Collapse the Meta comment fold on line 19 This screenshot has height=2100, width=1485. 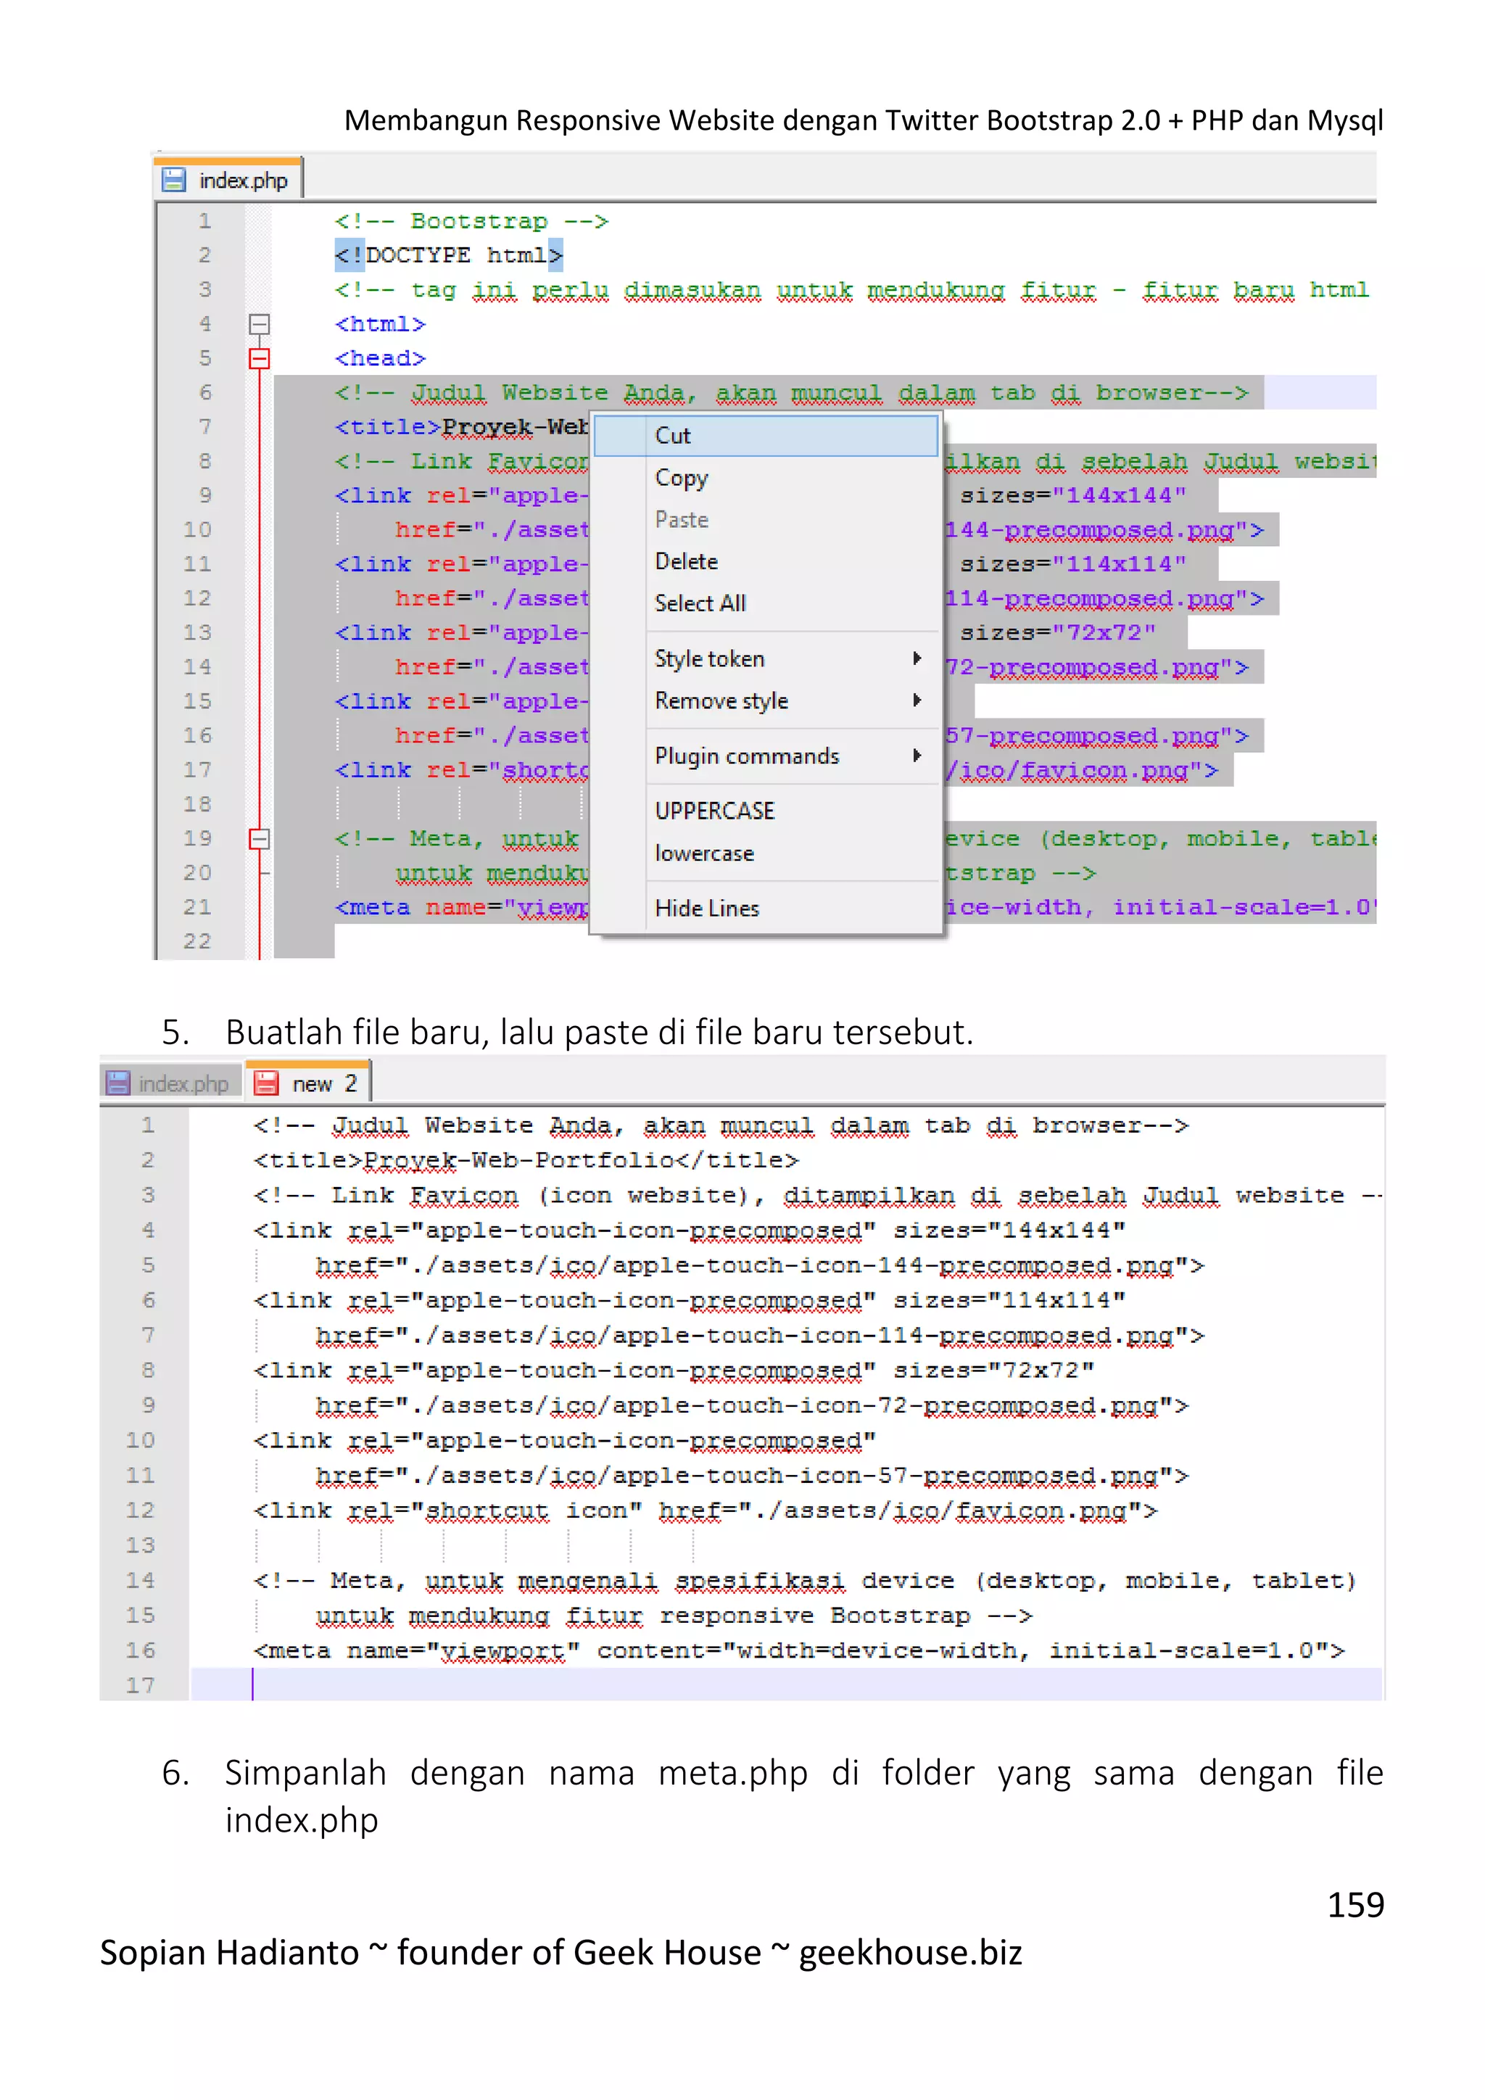[x=260, y=838]
